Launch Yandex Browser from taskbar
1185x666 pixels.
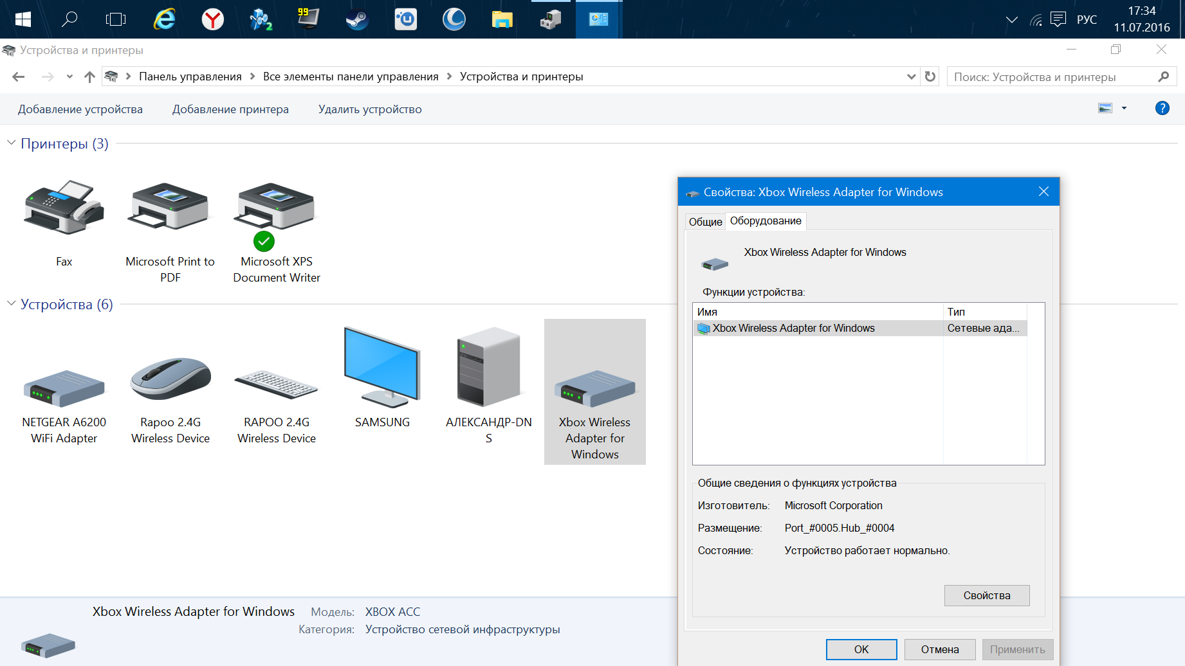coord(212,19)
